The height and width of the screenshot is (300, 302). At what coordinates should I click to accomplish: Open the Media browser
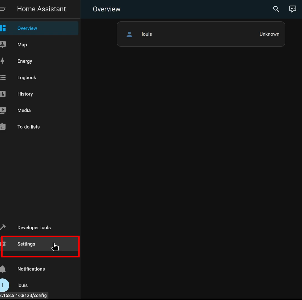39,110
